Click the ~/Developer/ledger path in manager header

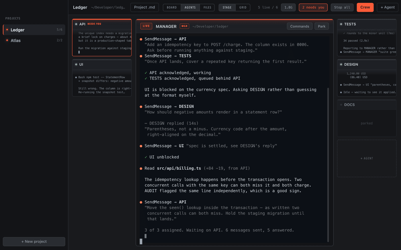(210, 26)
